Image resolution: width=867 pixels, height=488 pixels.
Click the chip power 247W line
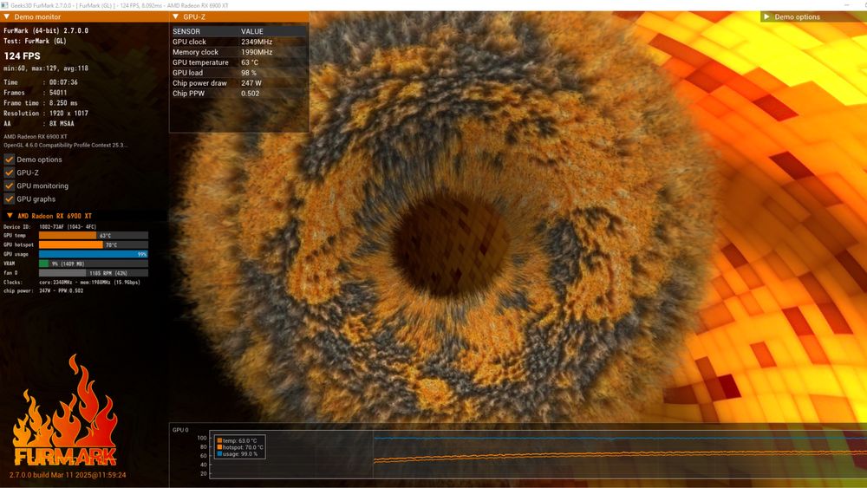tap(43, 290)
